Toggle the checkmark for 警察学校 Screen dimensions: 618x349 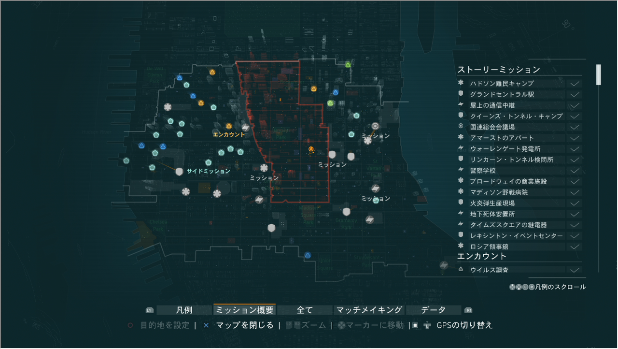click(575, 171)
